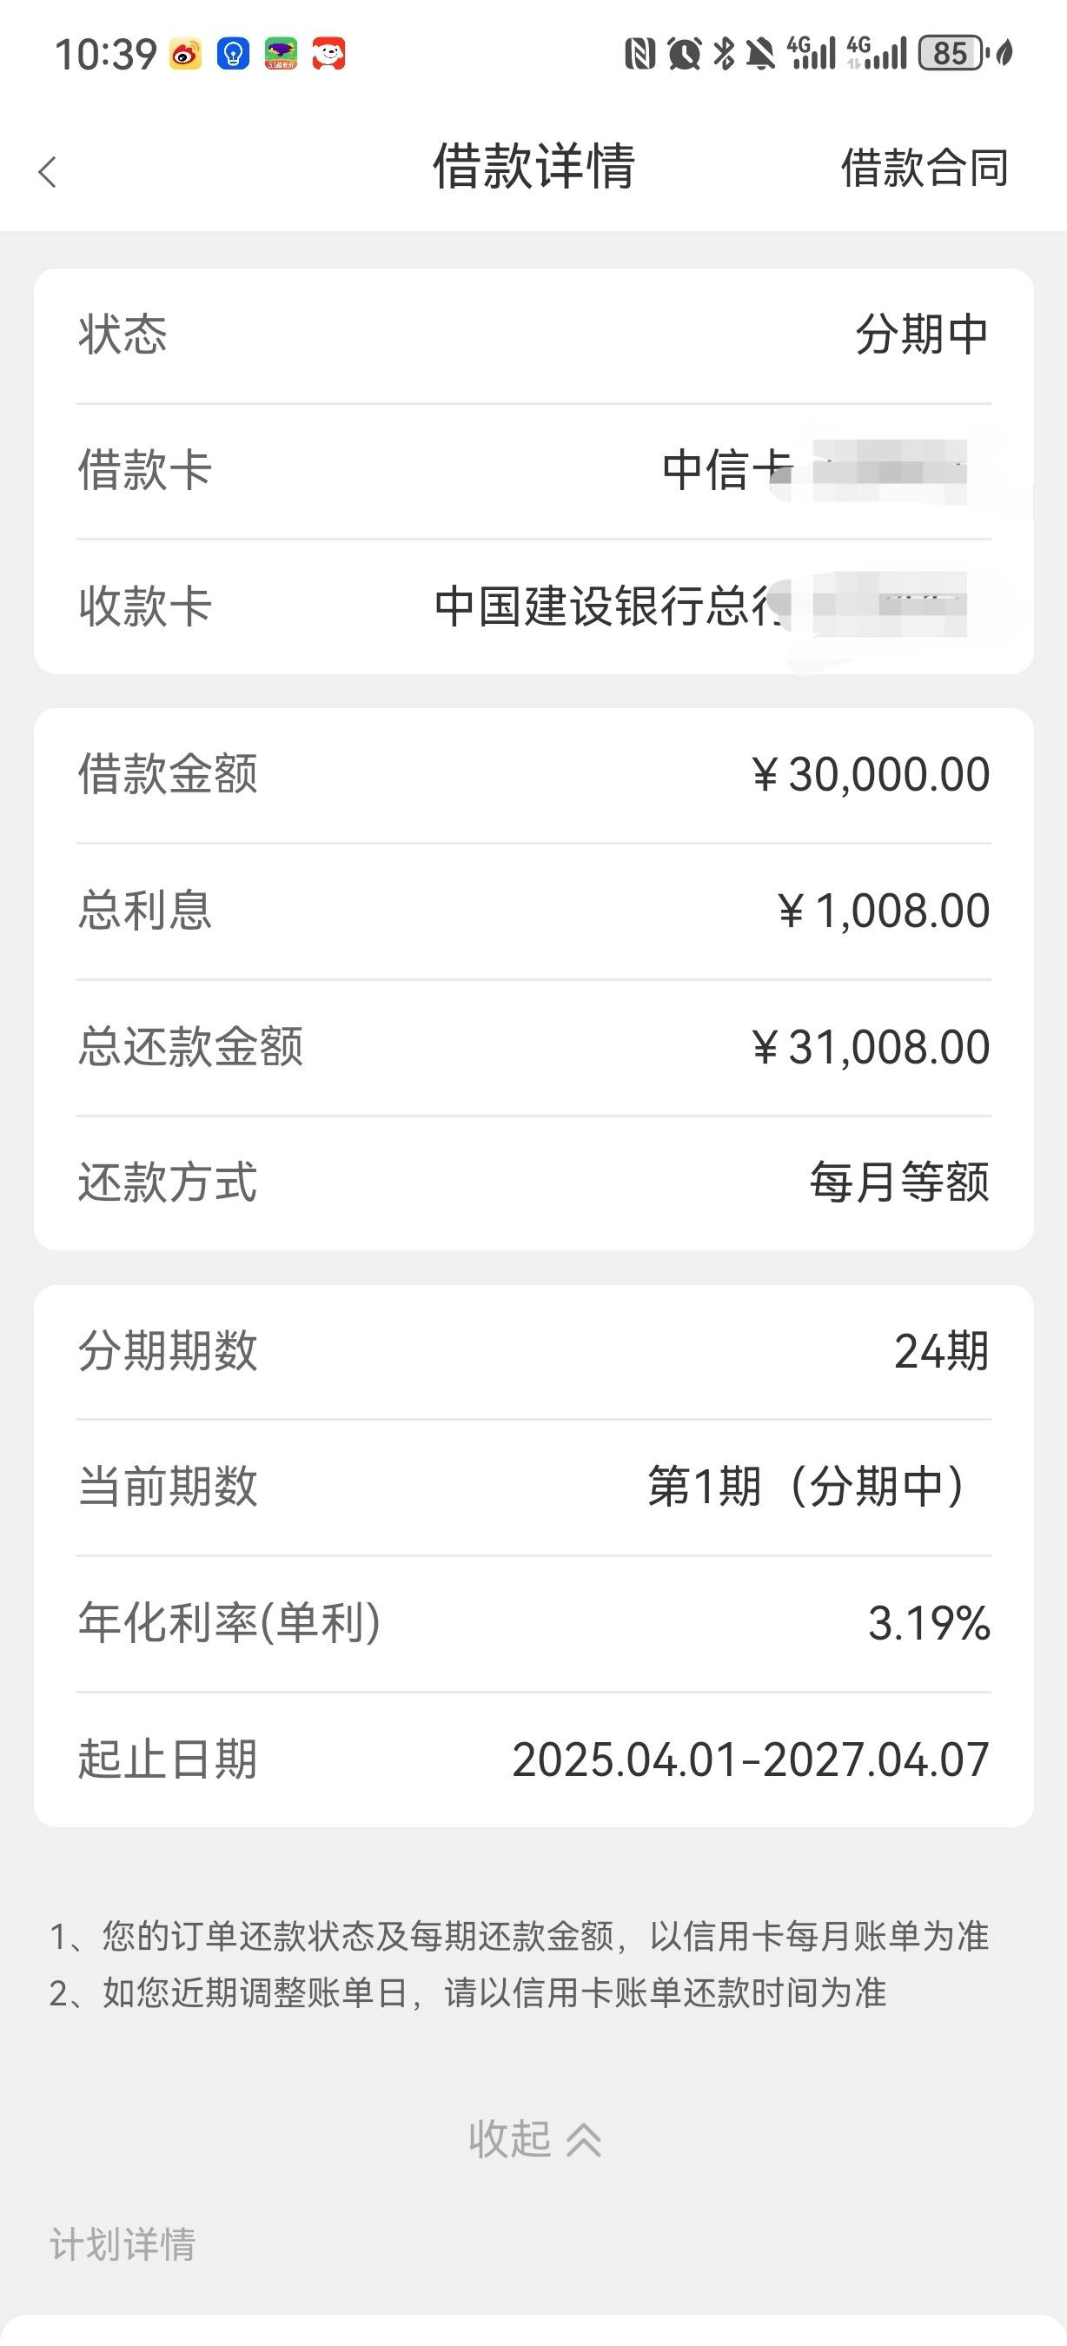Tap the blue lightbulb notification icon
This screenshot has width=1067, height=2346.
234,54
